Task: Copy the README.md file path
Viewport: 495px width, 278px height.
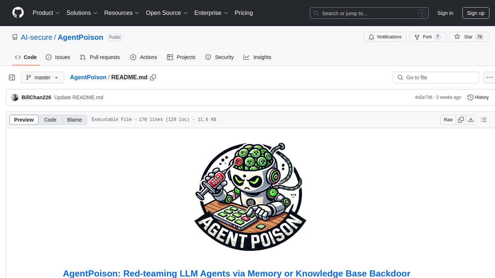Action: 153,77
